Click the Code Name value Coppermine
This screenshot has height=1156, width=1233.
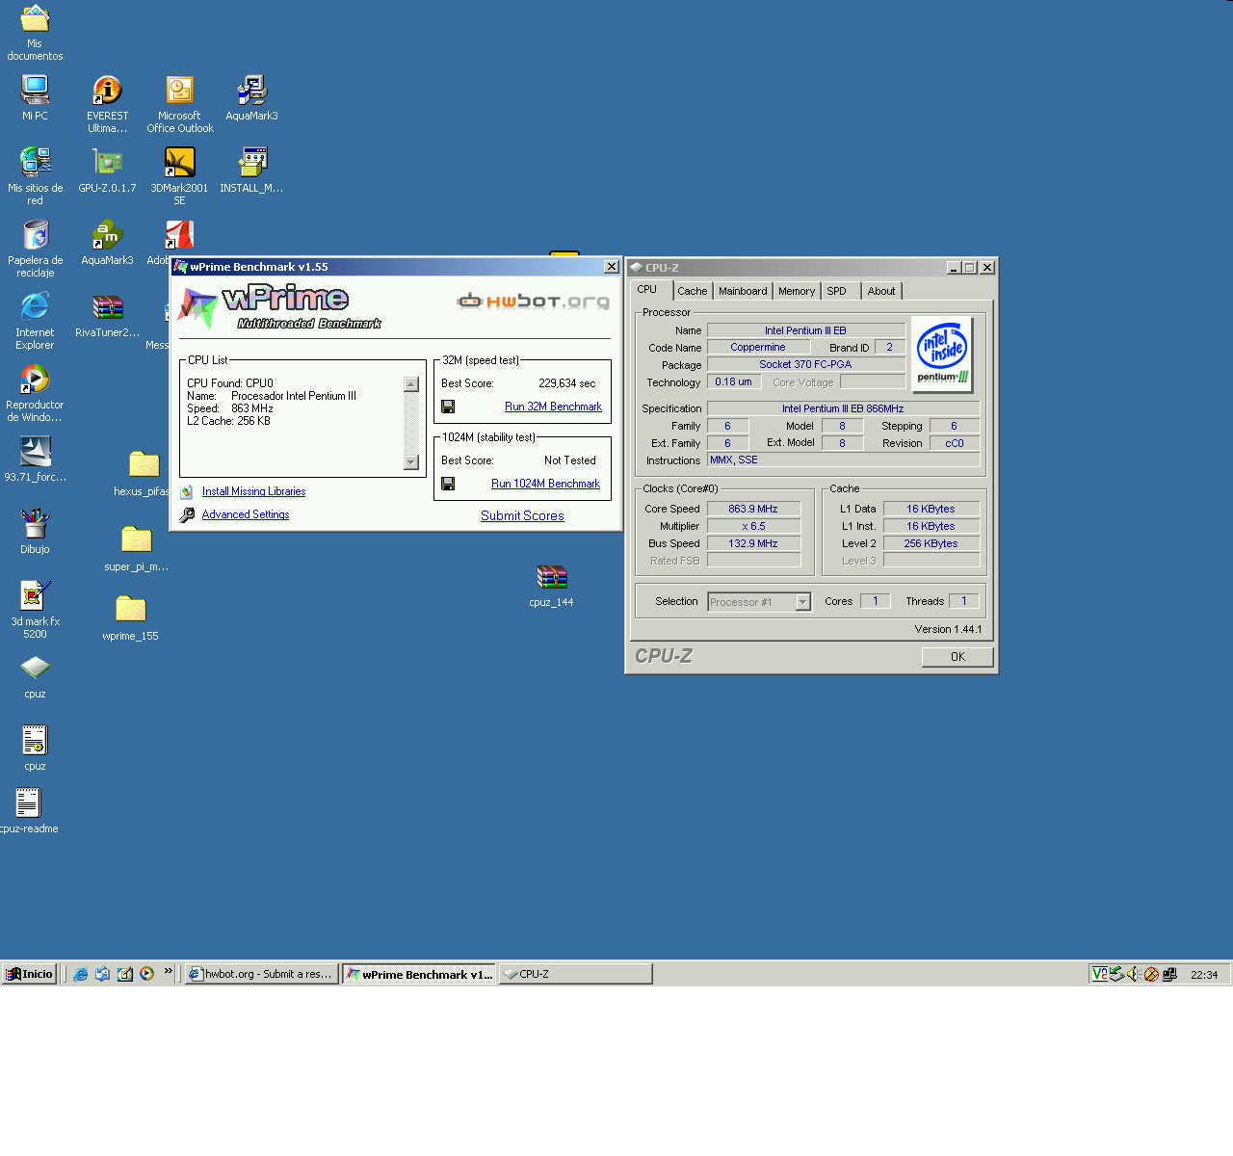[758, 347]
